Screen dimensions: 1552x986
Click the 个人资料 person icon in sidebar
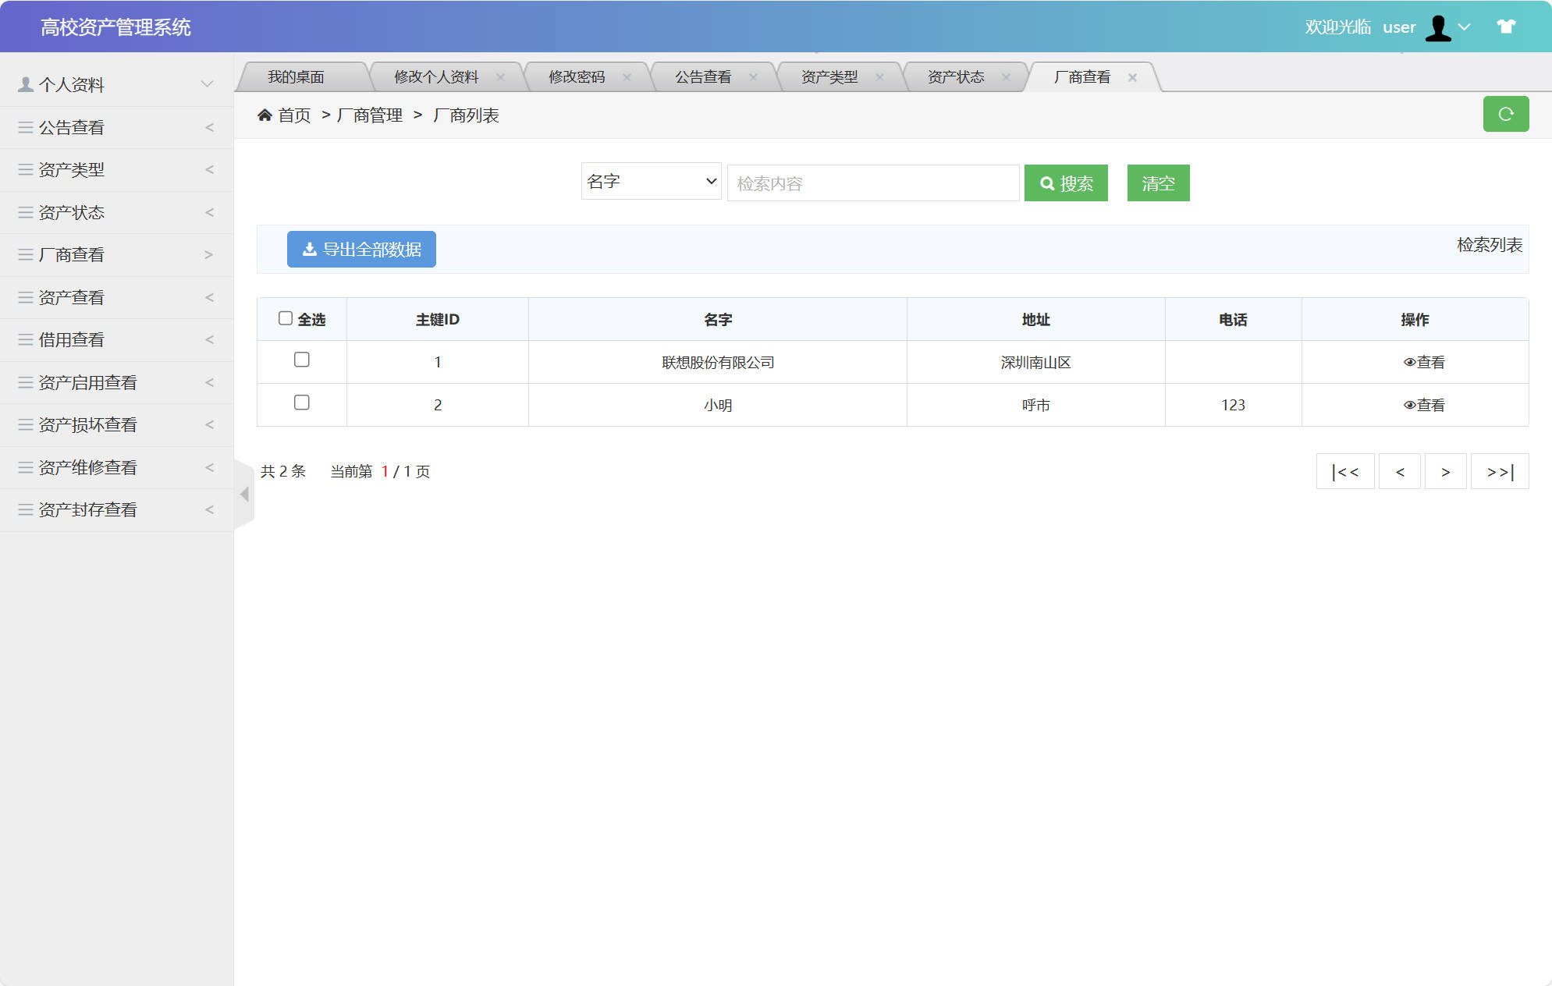click(x=24, y=83)
